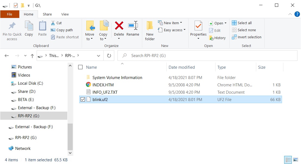Switch to large icons view in status bar
301x164 pixels.
point(295,160)
